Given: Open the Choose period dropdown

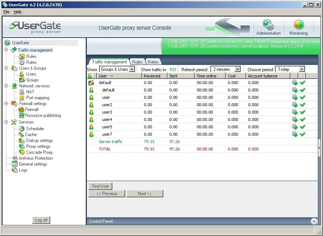Looking at the screenshot, I should click(302, 69).
